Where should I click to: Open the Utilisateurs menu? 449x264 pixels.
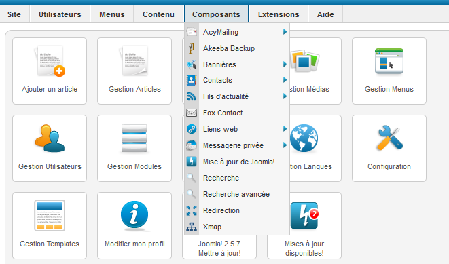tap(60, 14)
